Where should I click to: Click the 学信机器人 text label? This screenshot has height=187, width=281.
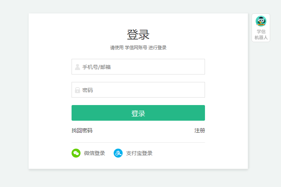[x=261, y=35]
